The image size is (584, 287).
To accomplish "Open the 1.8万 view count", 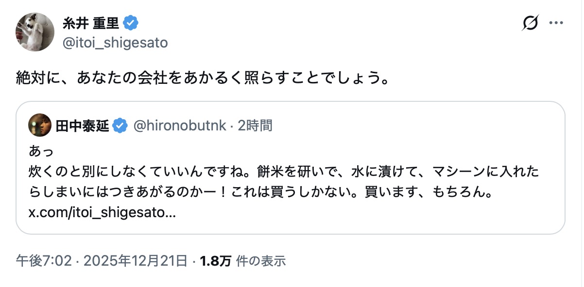I will pyautogui.click(x=215, y=261).
